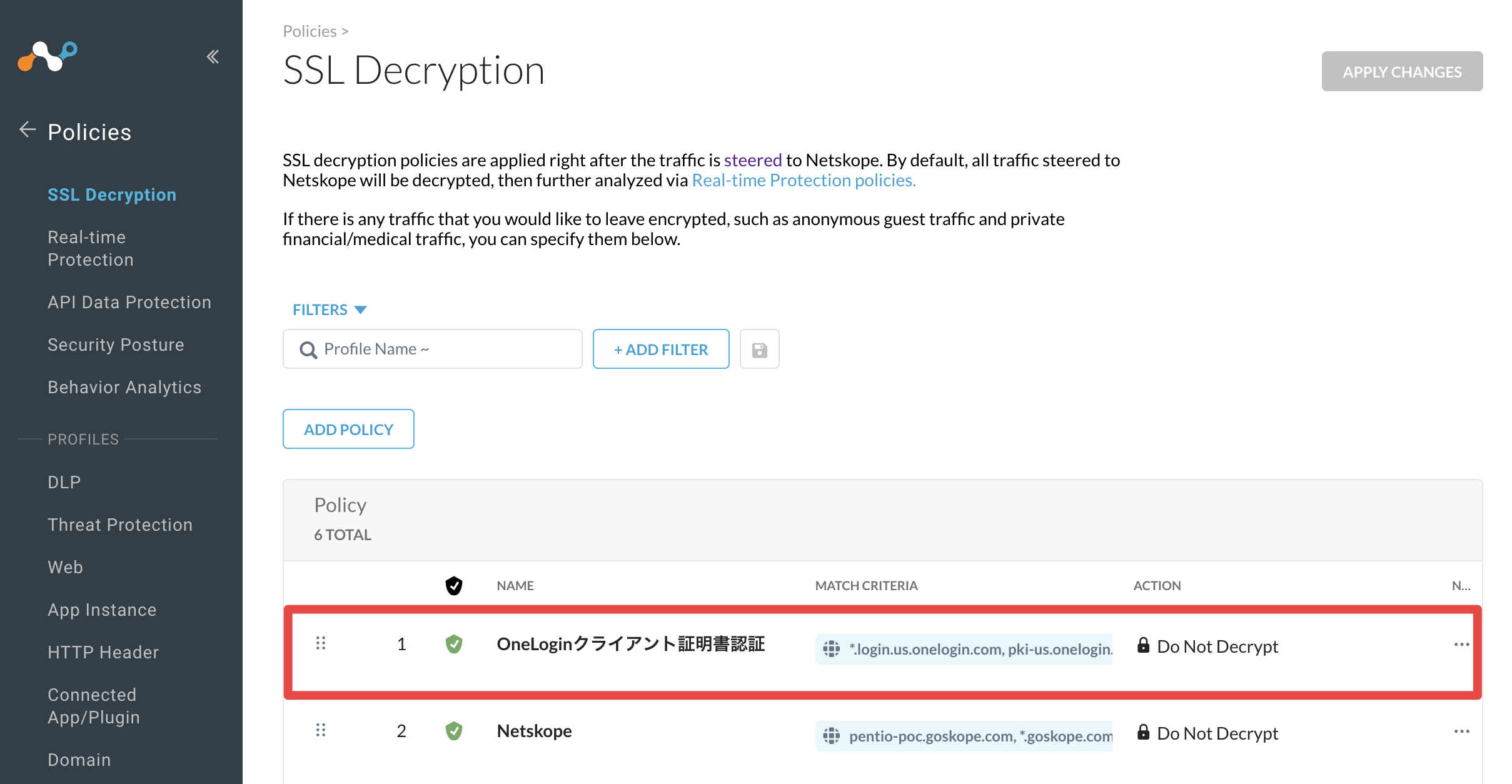1512x784 pixels.
Task: Open Real-time Protection in the sidebar
Action: click(91, 248)
